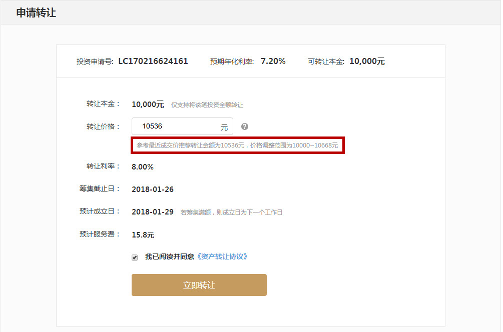Click the 我已阅读并同意 label text

point(169,256)
